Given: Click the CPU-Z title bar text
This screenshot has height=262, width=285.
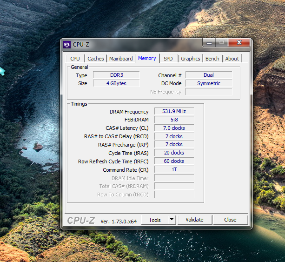Looking at the screenshot, I should (x=81, y=44).
